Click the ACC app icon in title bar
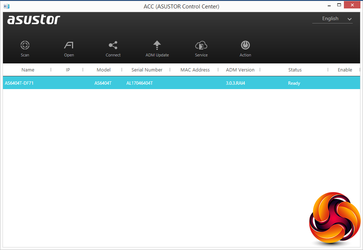Screen dimensions: 363x250 click(x=7, y=6)
